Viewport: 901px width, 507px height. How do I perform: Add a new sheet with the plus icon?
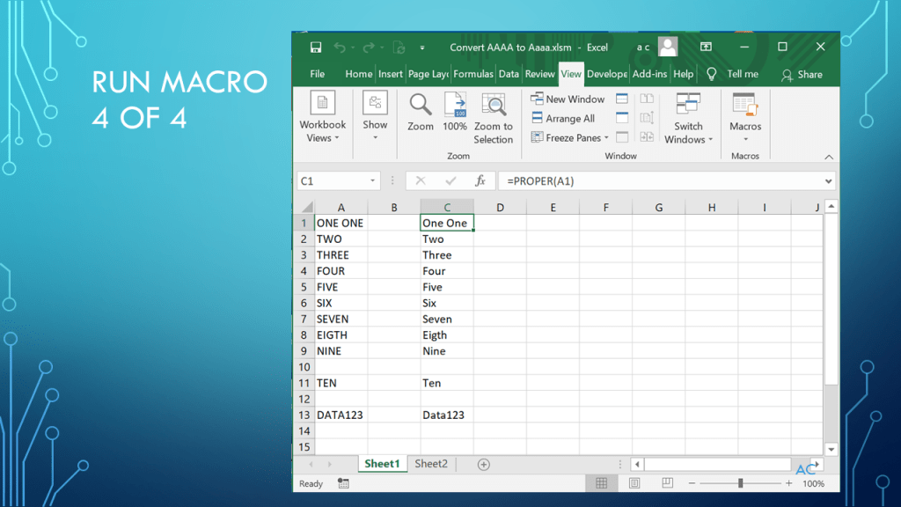click(x=483, y=464)
